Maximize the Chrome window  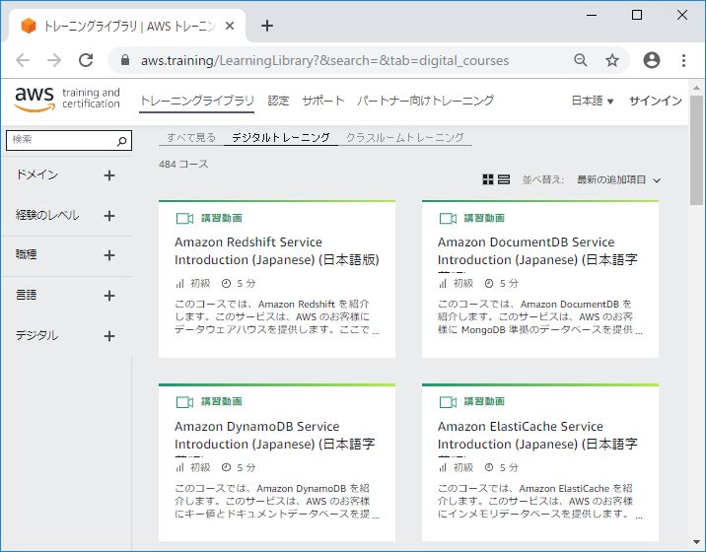pos(637,16)
